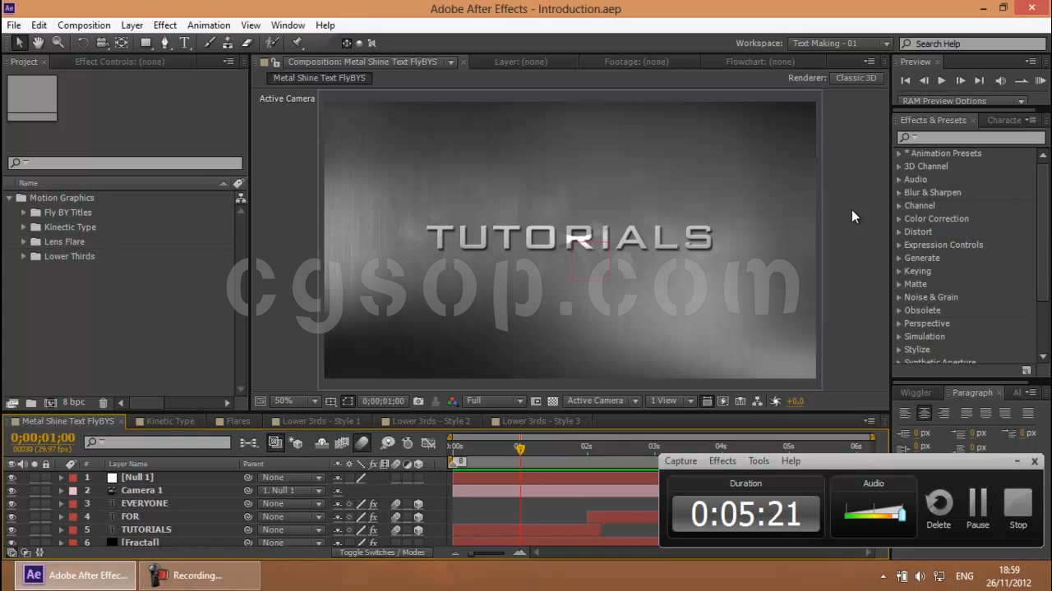Screen dimensions: 1052x591
Task: Create a new composition from Project panel
Action: click(50, 403)
